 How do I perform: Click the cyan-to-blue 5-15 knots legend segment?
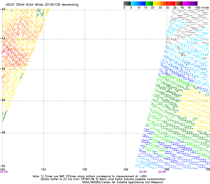pos(138,3)
